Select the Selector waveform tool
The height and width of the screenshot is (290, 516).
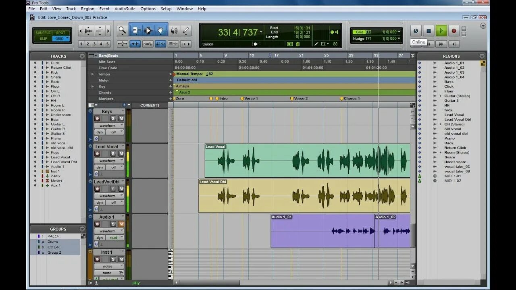(x=148, y=30)
